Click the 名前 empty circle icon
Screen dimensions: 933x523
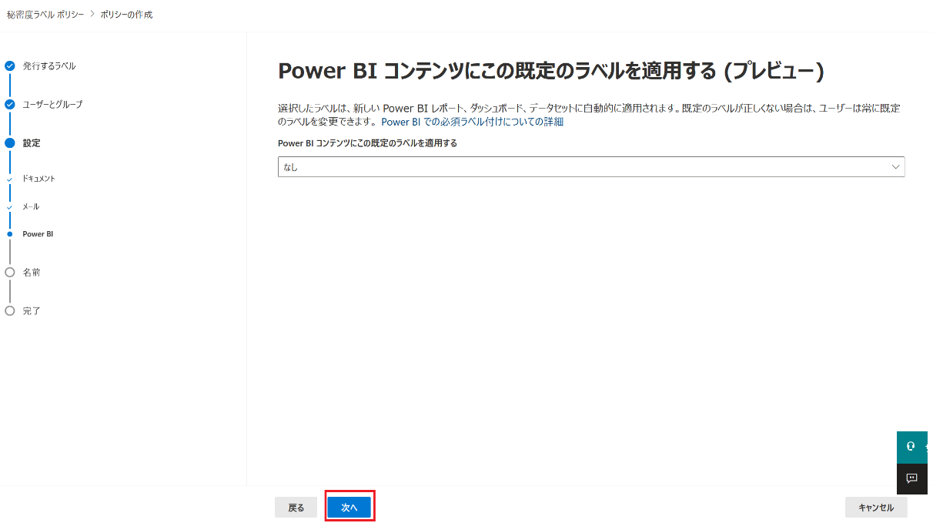click(10, 273)
